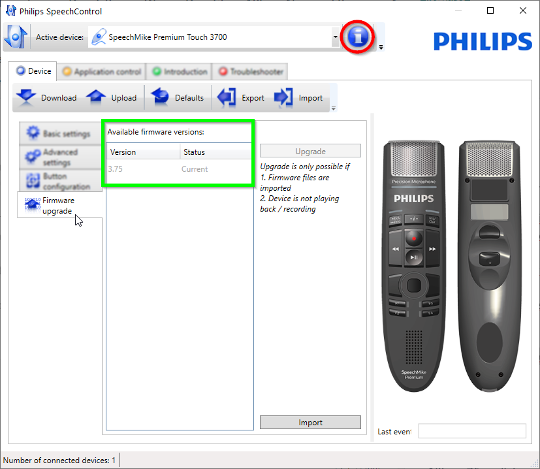The image size is (540, 469).
Task: Maximize the Philips SpeechControl window
Action: tap(490, 10)
